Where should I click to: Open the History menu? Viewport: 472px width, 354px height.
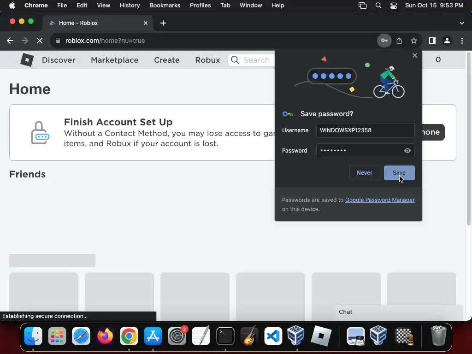(x=130, y=6)
